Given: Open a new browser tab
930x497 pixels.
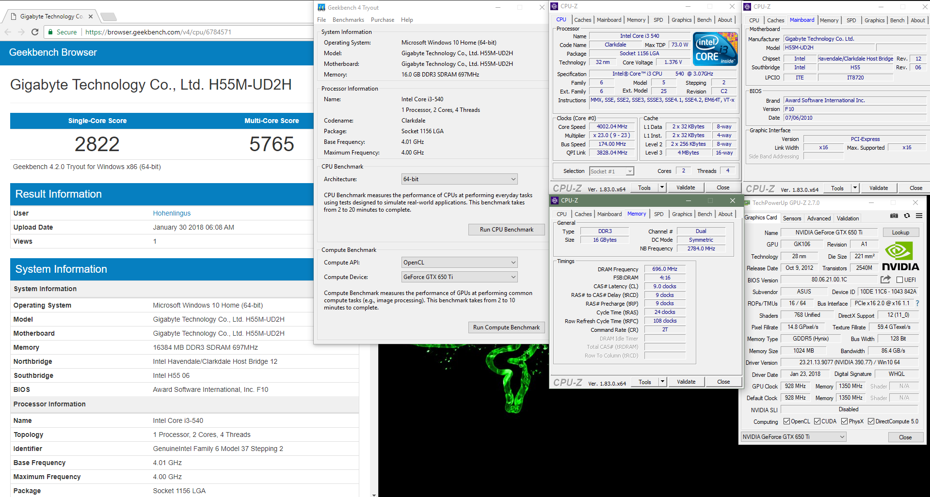Looking at the screenshot, I should tap(108, 17).
